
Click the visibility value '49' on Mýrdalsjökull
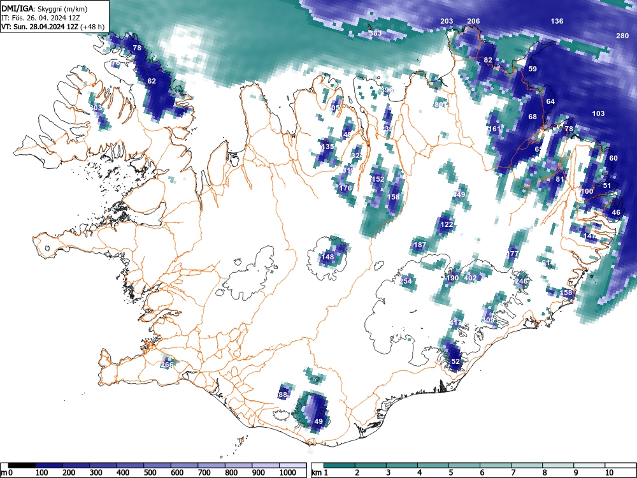[x=318, y=421]
